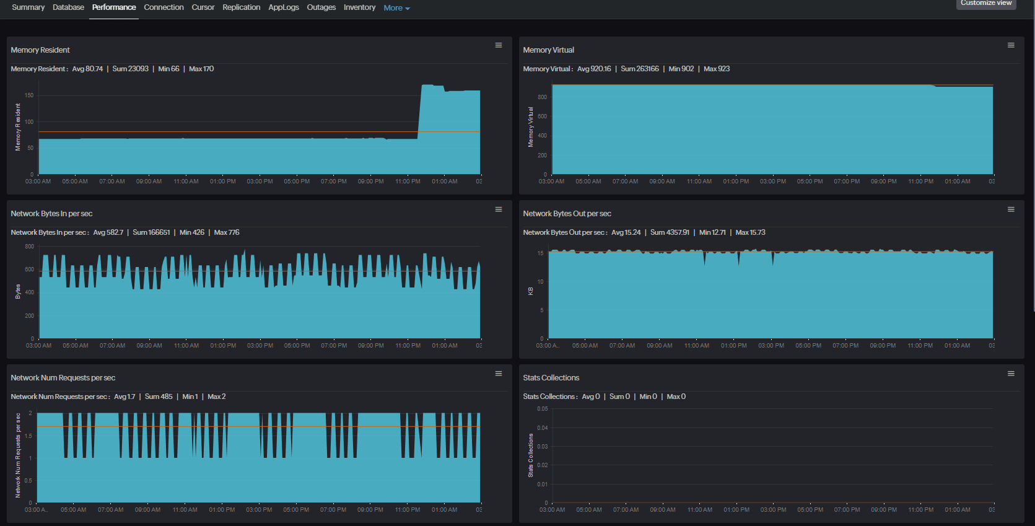Open the AppLogs tab
This screenshot has width=1035, height=526.
point(283,7)
